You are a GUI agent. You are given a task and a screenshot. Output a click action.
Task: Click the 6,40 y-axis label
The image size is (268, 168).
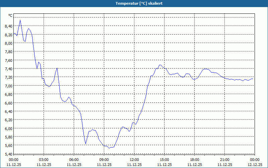pos(9,112)
